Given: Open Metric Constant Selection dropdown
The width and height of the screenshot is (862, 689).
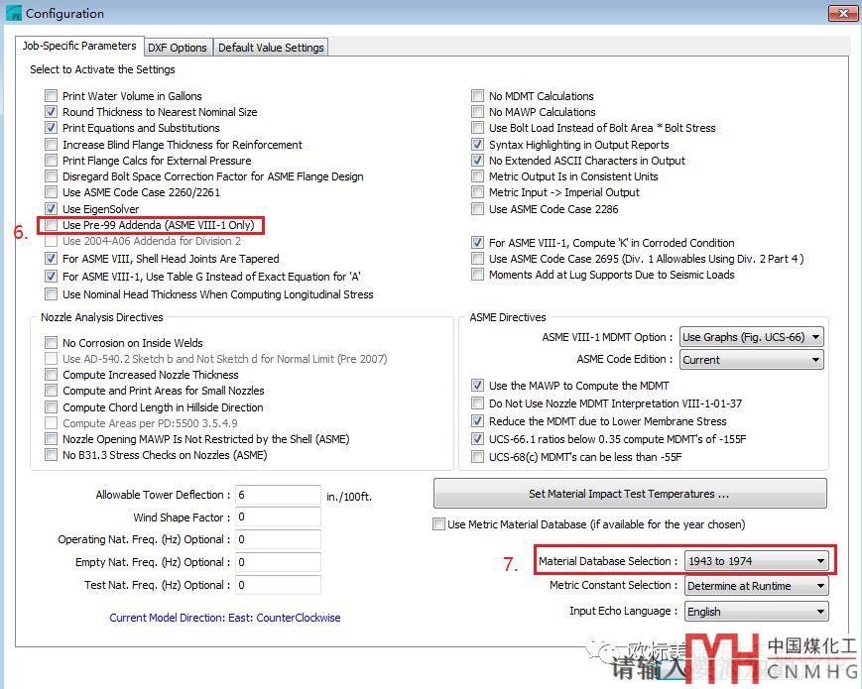Looking at the screenshot, I should [x=757, y=586].
